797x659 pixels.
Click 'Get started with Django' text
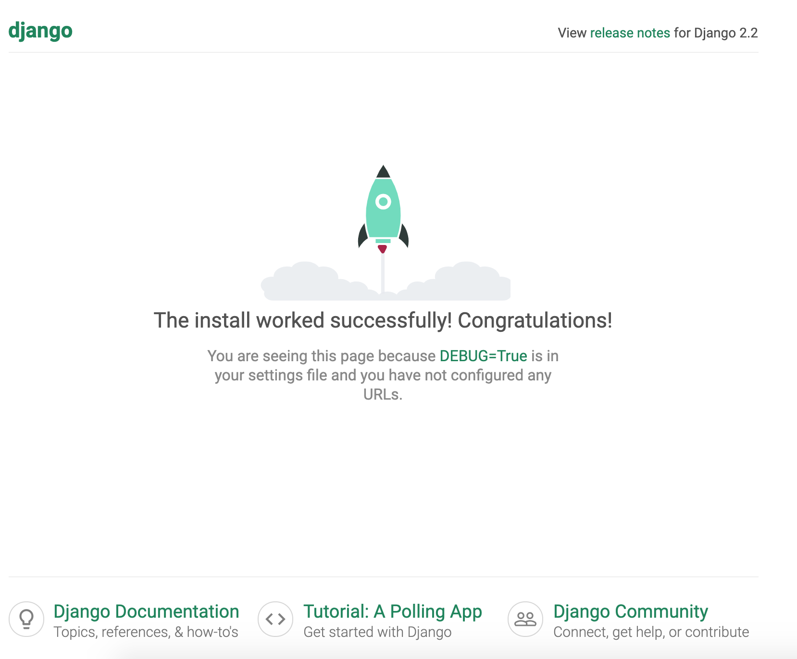[x=377, y=632]
